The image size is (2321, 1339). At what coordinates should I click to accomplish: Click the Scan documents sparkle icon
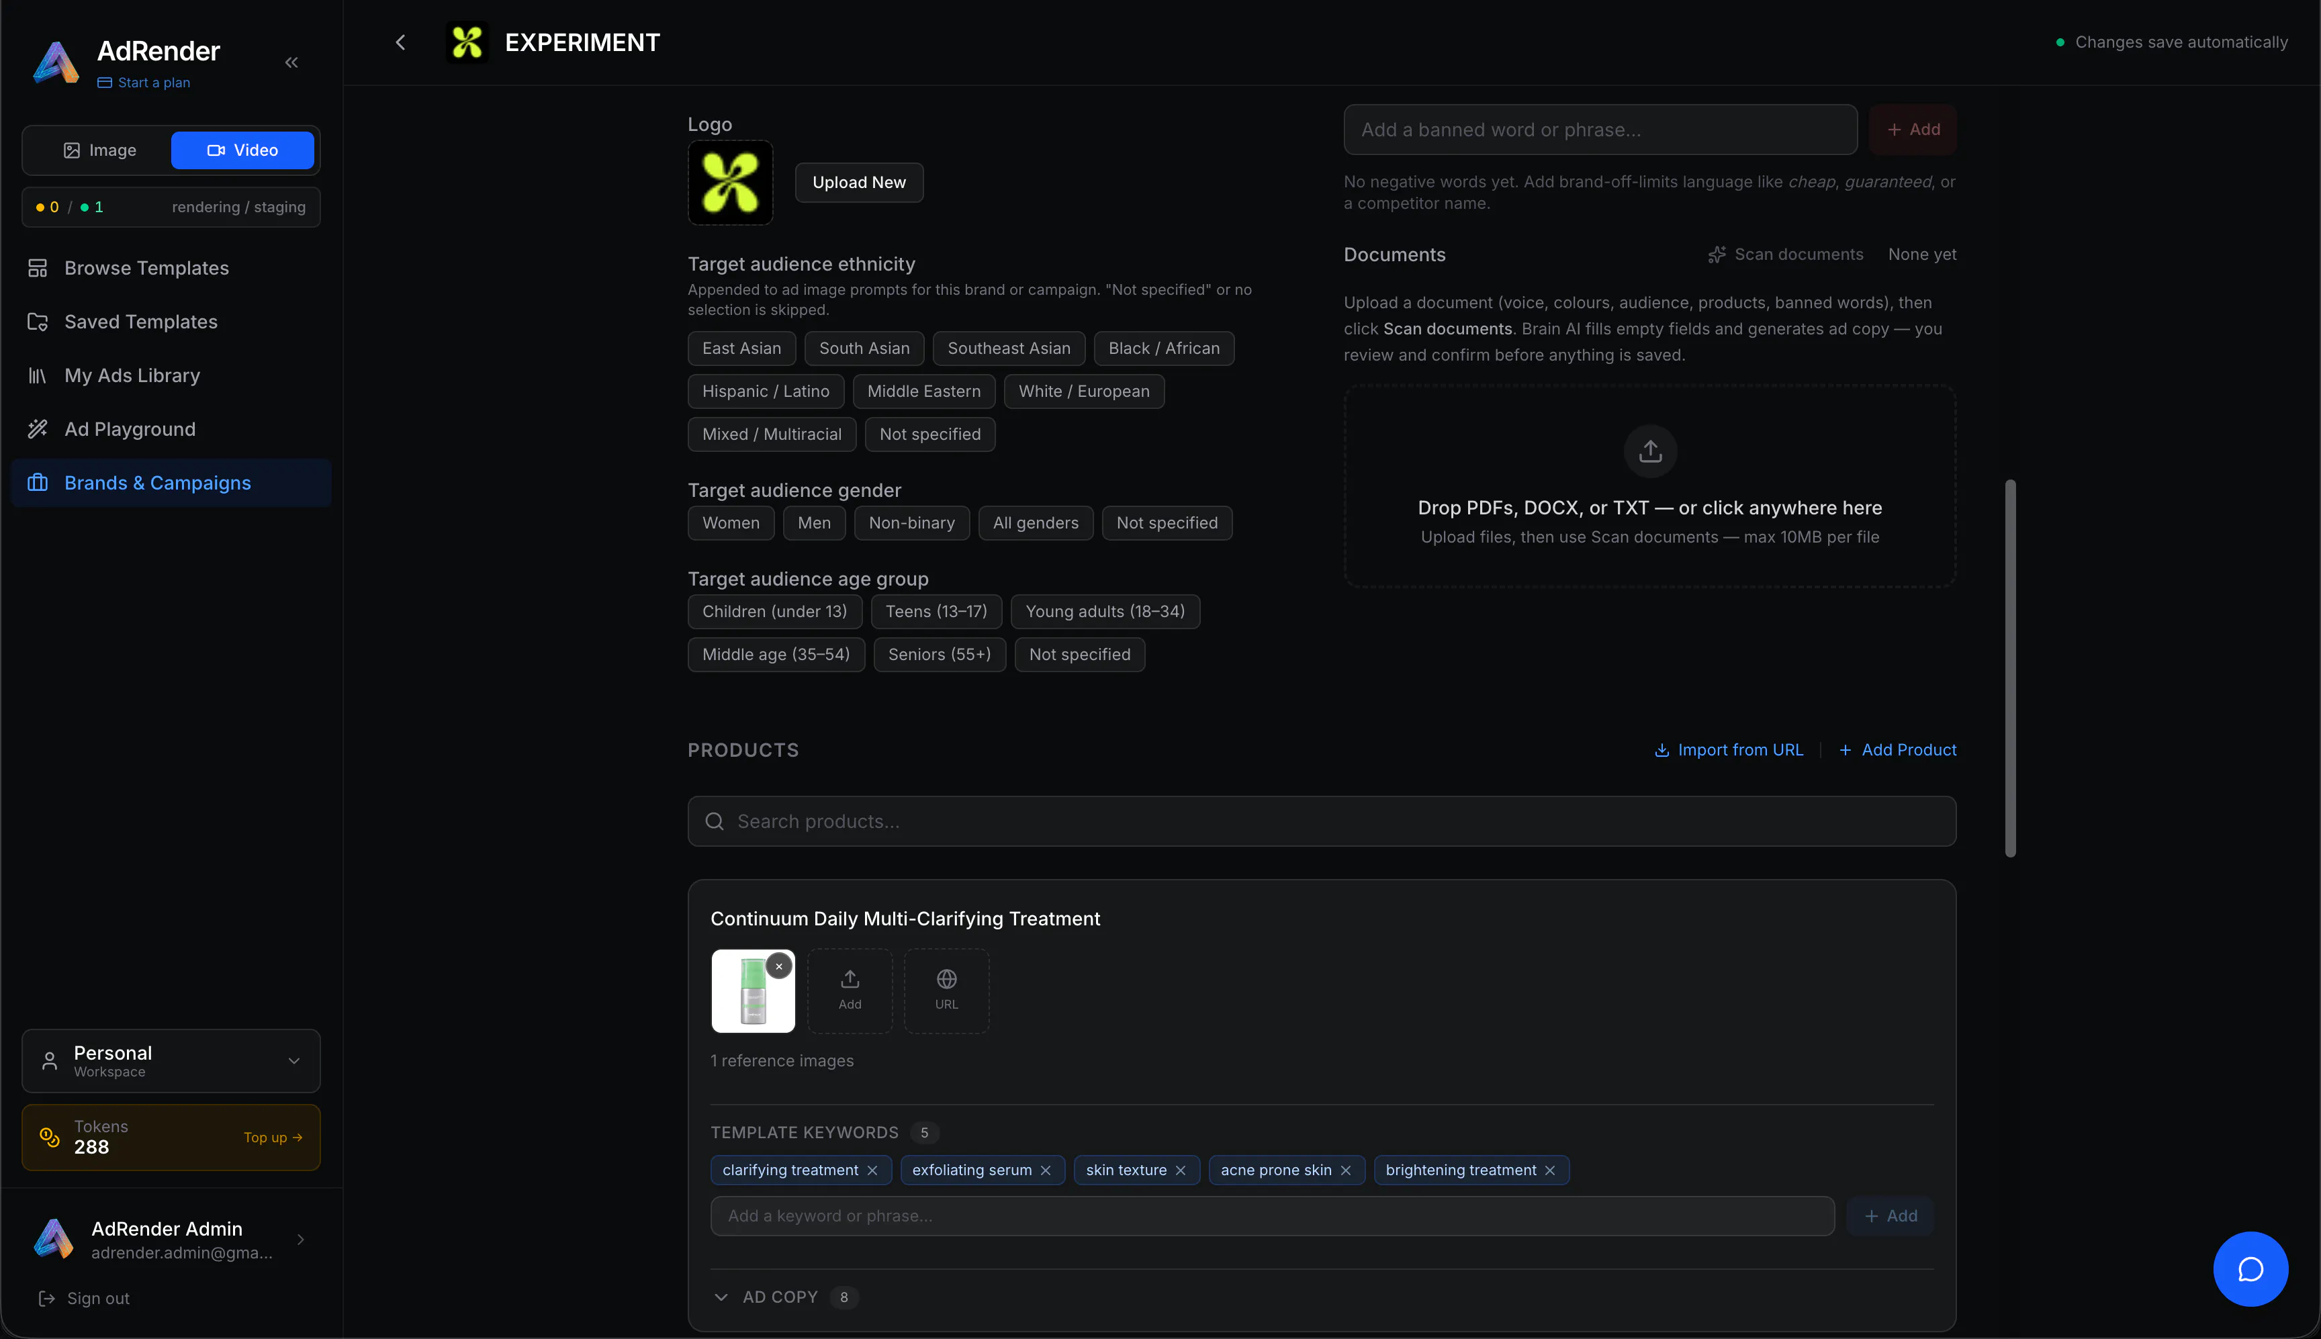tap(1717, 255)
